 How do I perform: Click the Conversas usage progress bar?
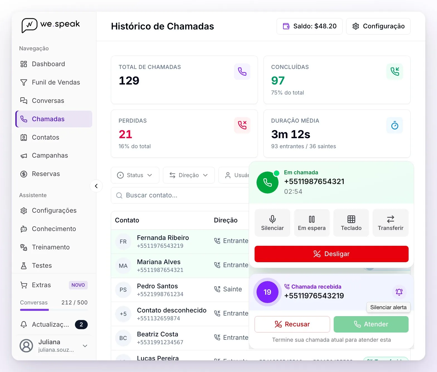click(x=54, y=310)
